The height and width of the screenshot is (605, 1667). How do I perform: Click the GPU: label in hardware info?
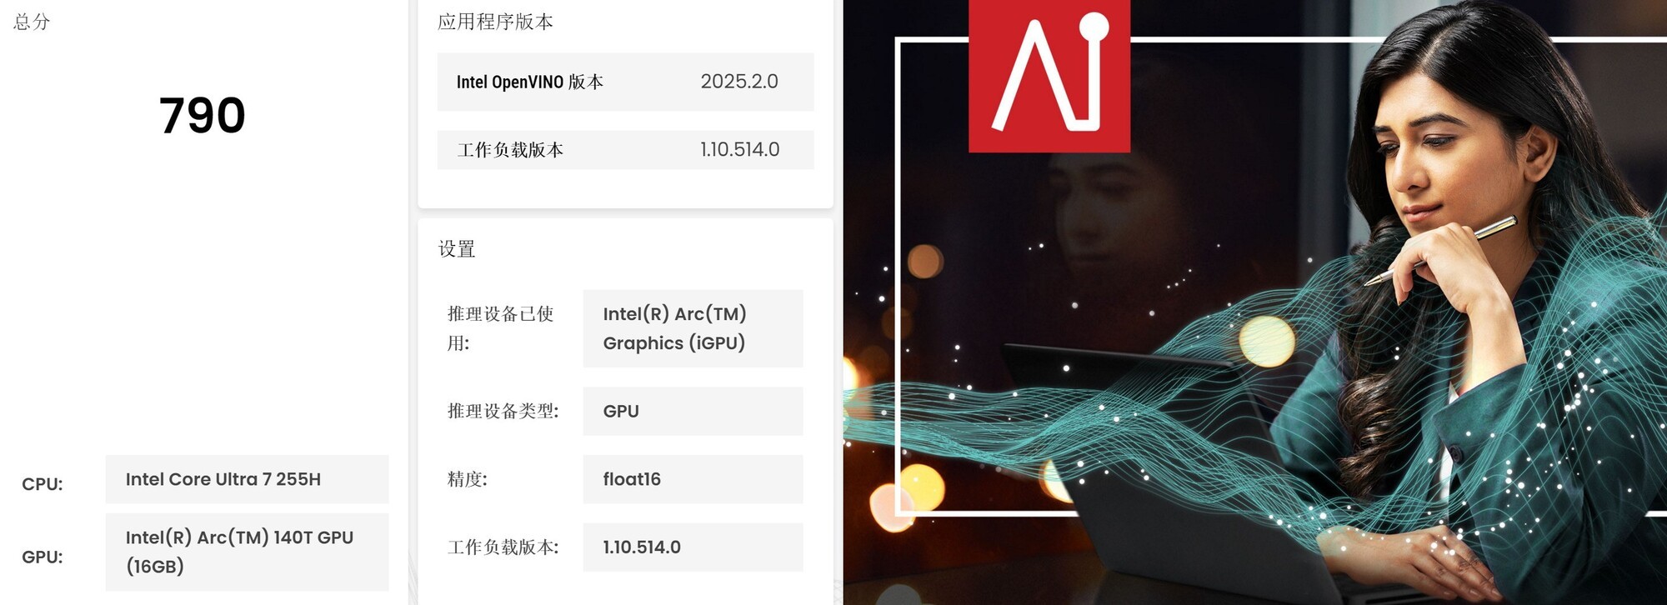point(43,557)
